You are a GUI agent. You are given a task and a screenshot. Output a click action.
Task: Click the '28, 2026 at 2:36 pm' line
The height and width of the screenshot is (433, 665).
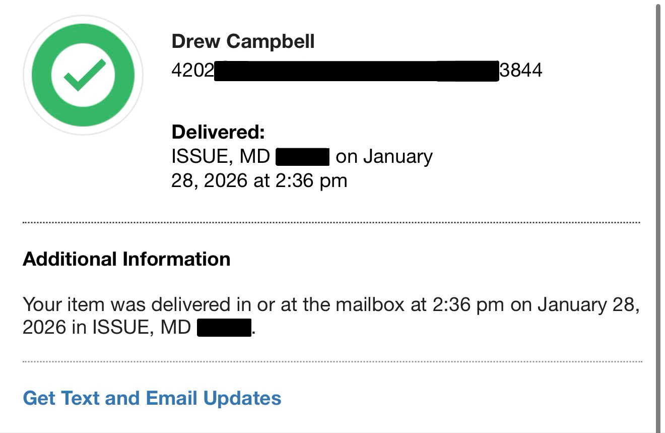point(259,180)
